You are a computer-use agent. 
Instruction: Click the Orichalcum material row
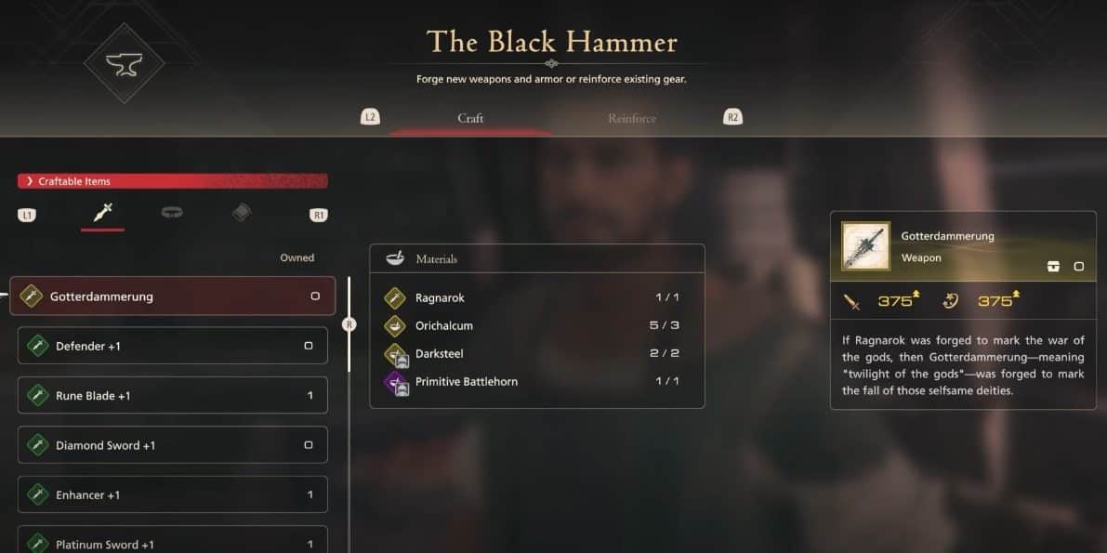537,325
